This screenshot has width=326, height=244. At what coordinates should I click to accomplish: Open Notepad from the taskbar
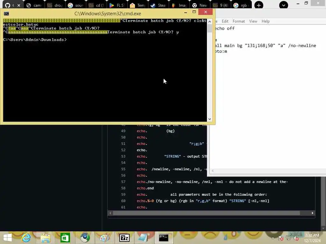pos(143,238)
